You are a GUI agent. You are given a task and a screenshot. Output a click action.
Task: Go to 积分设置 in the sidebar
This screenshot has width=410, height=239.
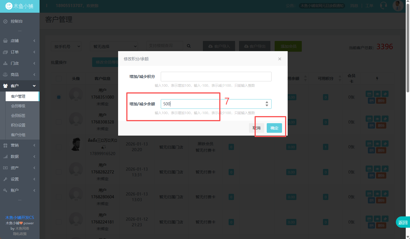click(x=18, y=125)
